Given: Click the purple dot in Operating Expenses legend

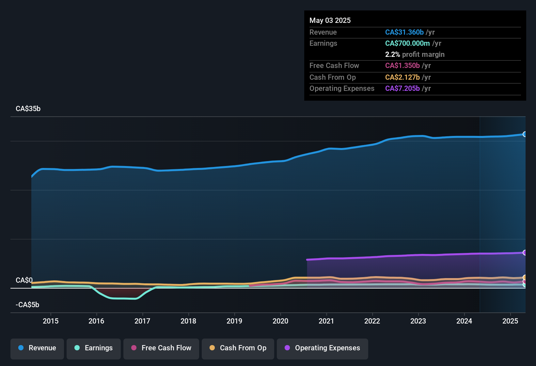Looking at the screenshot, I should click(287, 348).
